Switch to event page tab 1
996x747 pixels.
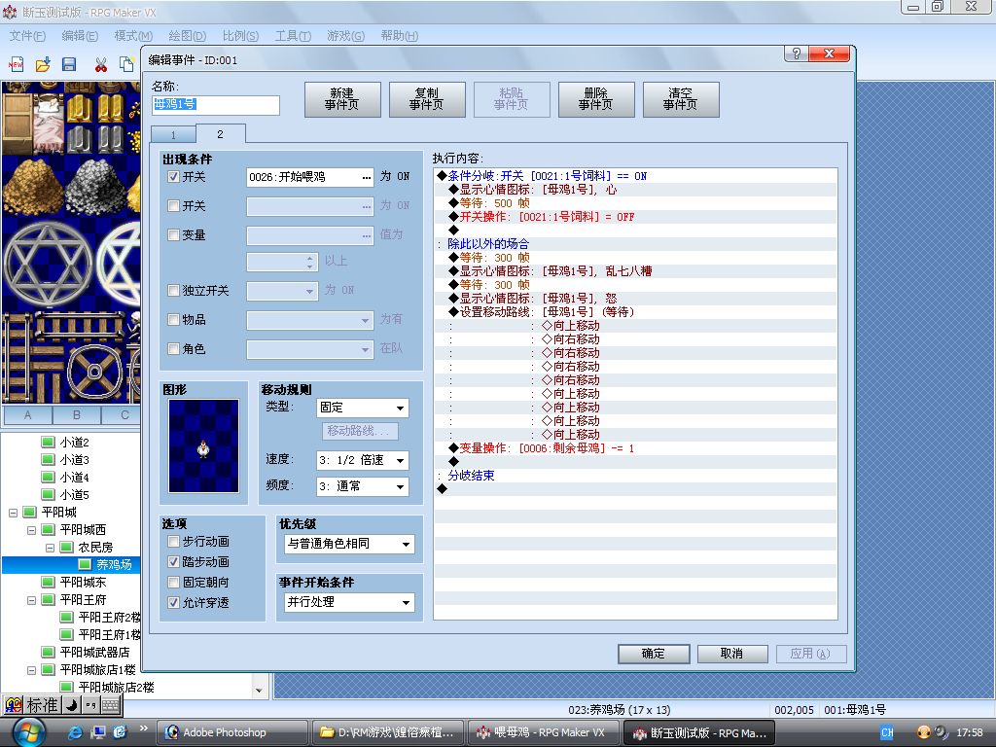(x=173, y=134)
